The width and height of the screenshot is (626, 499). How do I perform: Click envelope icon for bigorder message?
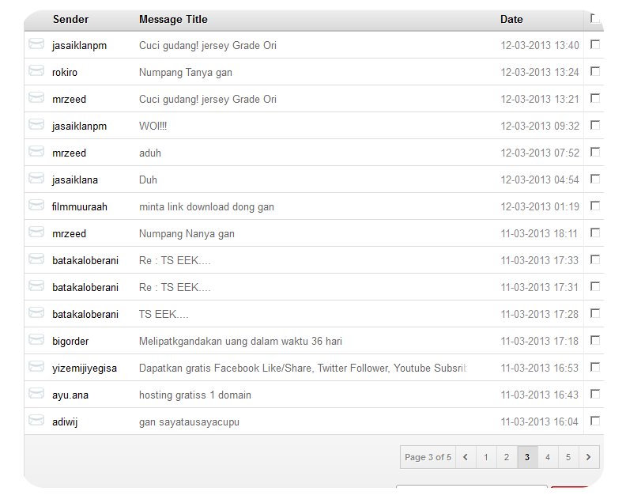pyautogui.click(x=36, y=339)
